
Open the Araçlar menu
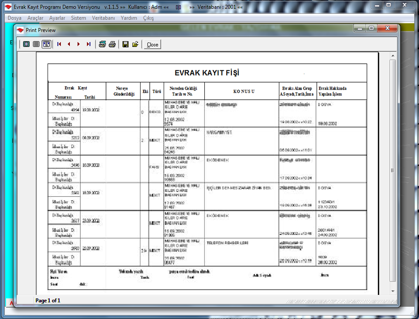pyautogui.click(x=35, y=18)
